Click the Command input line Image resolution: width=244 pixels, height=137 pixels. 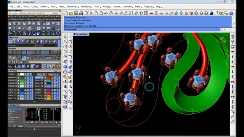[x=142, y=29]
